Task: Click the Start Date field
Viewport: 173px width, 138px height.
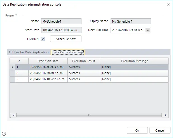Action: pos(61,30)
